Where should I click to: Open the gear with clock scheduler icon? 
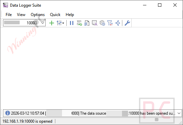(x=102, y=23)
